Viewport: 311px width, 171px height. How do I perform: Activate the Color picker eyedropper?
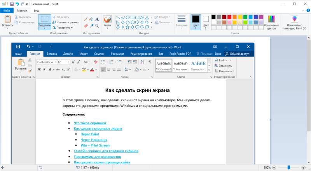point(91,26)
